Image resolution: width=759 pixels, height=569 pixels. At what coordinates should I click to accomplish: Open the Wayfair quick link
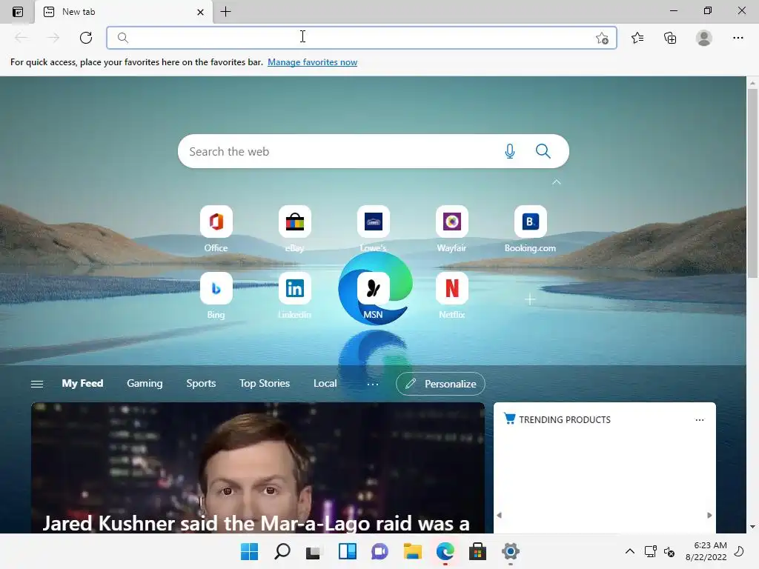point(451,229)
